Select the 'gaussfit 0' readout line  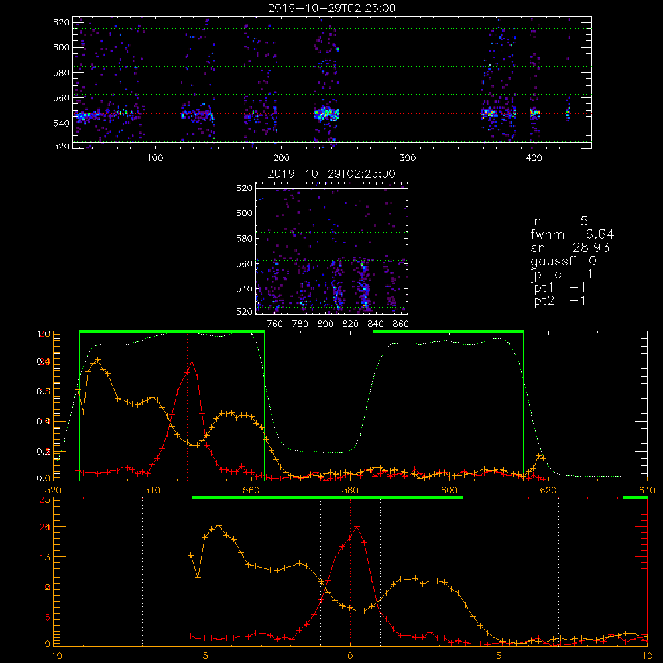point(564,261)
